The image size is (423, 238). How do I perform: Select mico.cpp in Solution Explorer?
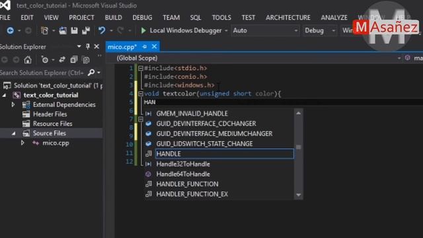pyautogui.click(x=56, y=143)
